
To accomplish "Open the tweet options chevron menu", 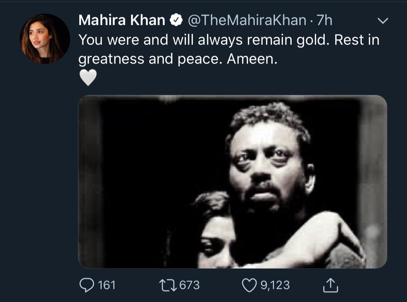I will (x=383, y=21).
